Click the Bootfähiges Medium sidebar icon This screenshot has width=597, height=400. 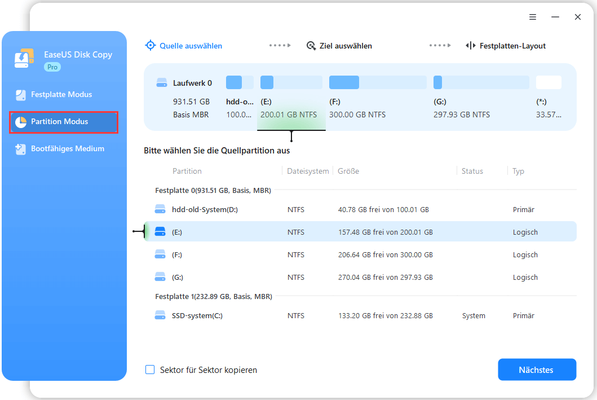tap(20, 149)
